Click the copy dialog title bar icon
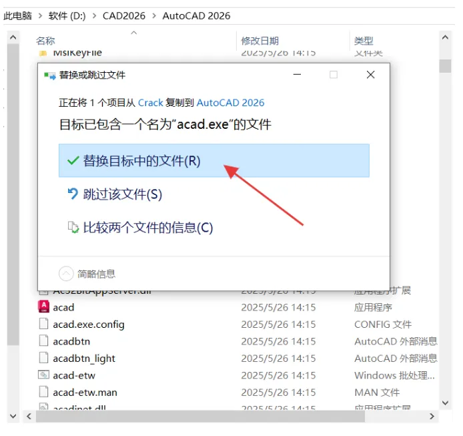 coord(50,76)
